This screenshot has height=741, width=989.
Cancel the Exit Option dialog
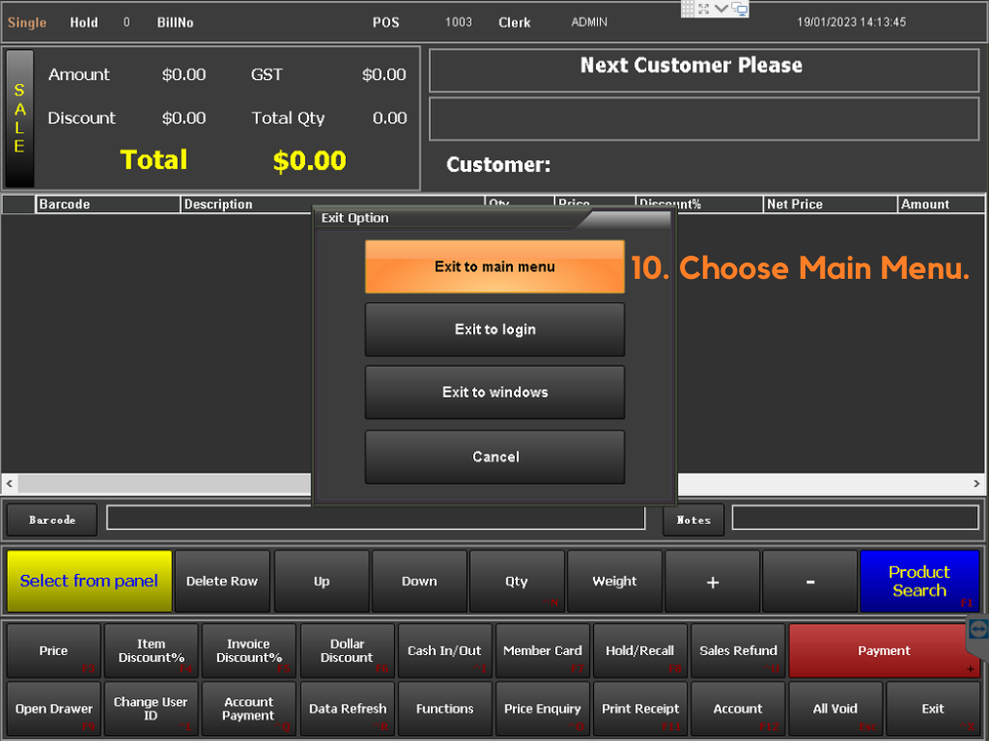point(494,457)
